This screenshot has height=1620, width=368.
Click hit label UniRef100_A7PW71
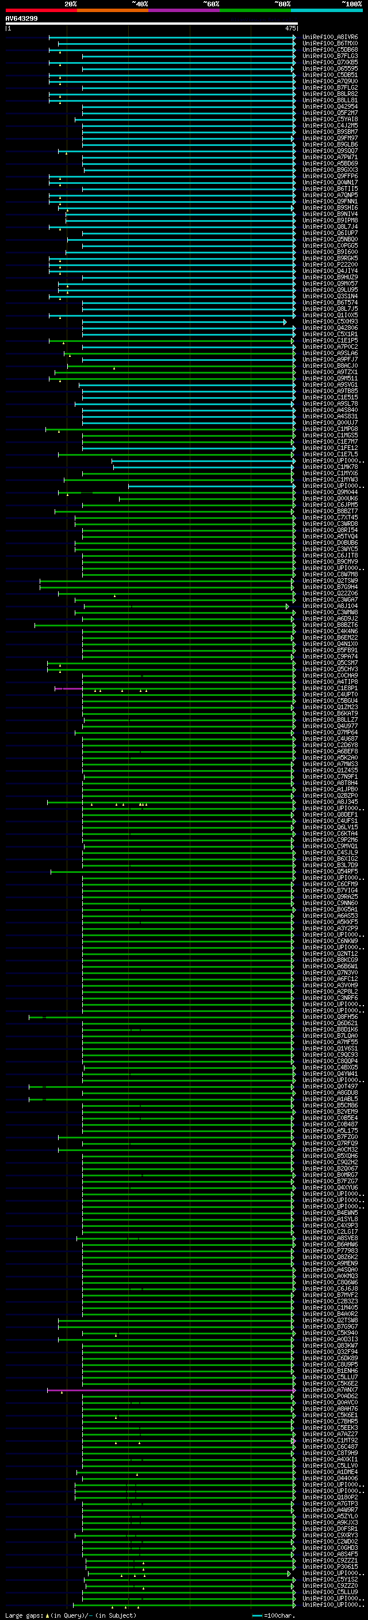coord(330,157)
